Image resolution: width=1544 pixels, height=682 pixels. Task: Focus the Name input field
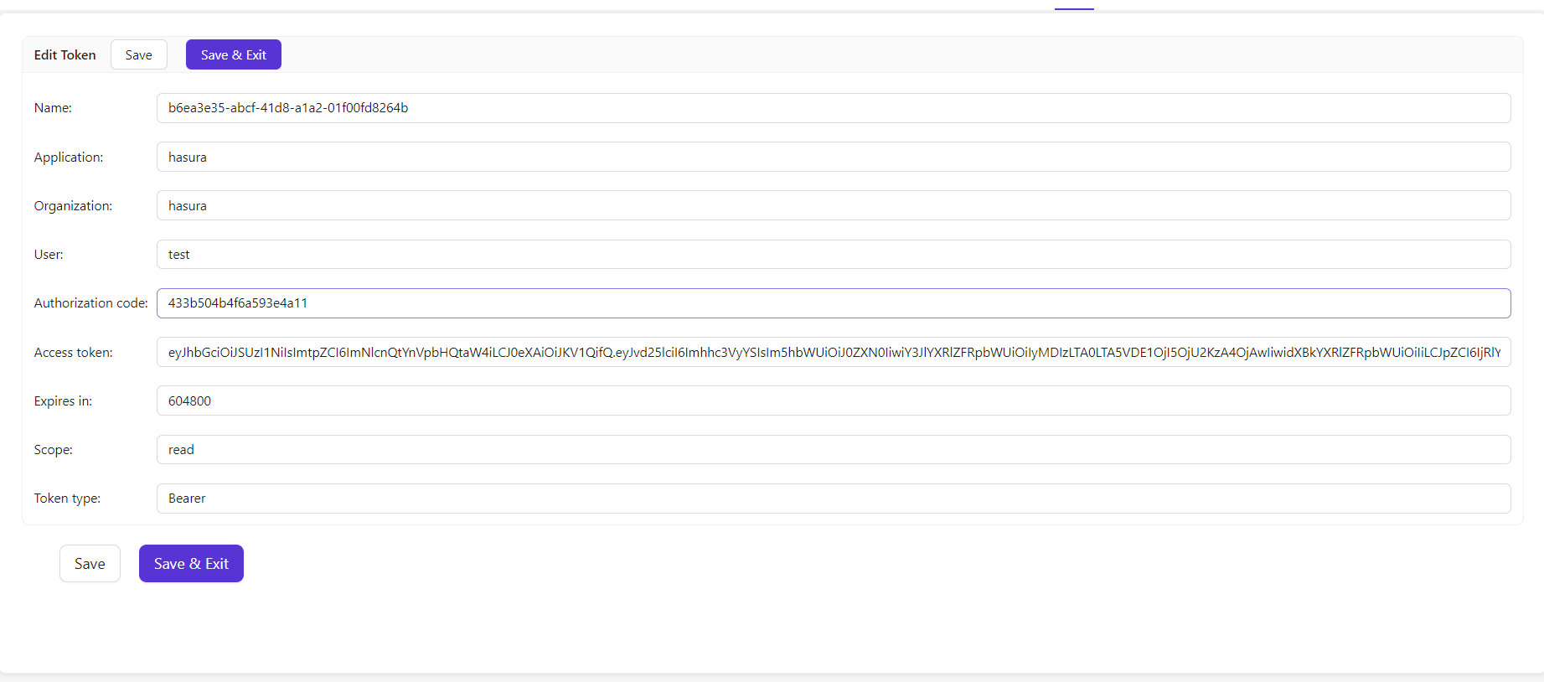point(833,108)
